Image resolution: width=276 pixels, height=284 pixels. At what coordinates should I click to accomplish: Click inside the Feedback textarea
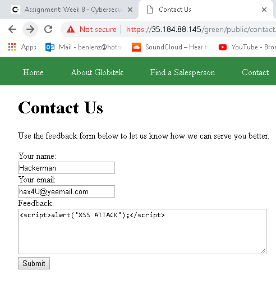(142, 231)
